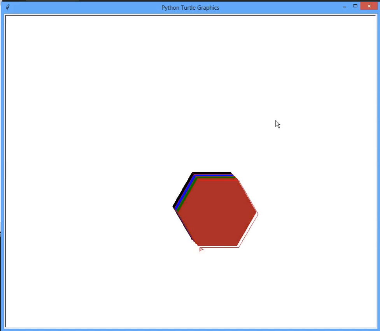Click the "Python Turtle Graphics" title text

[x=190, y=8]
